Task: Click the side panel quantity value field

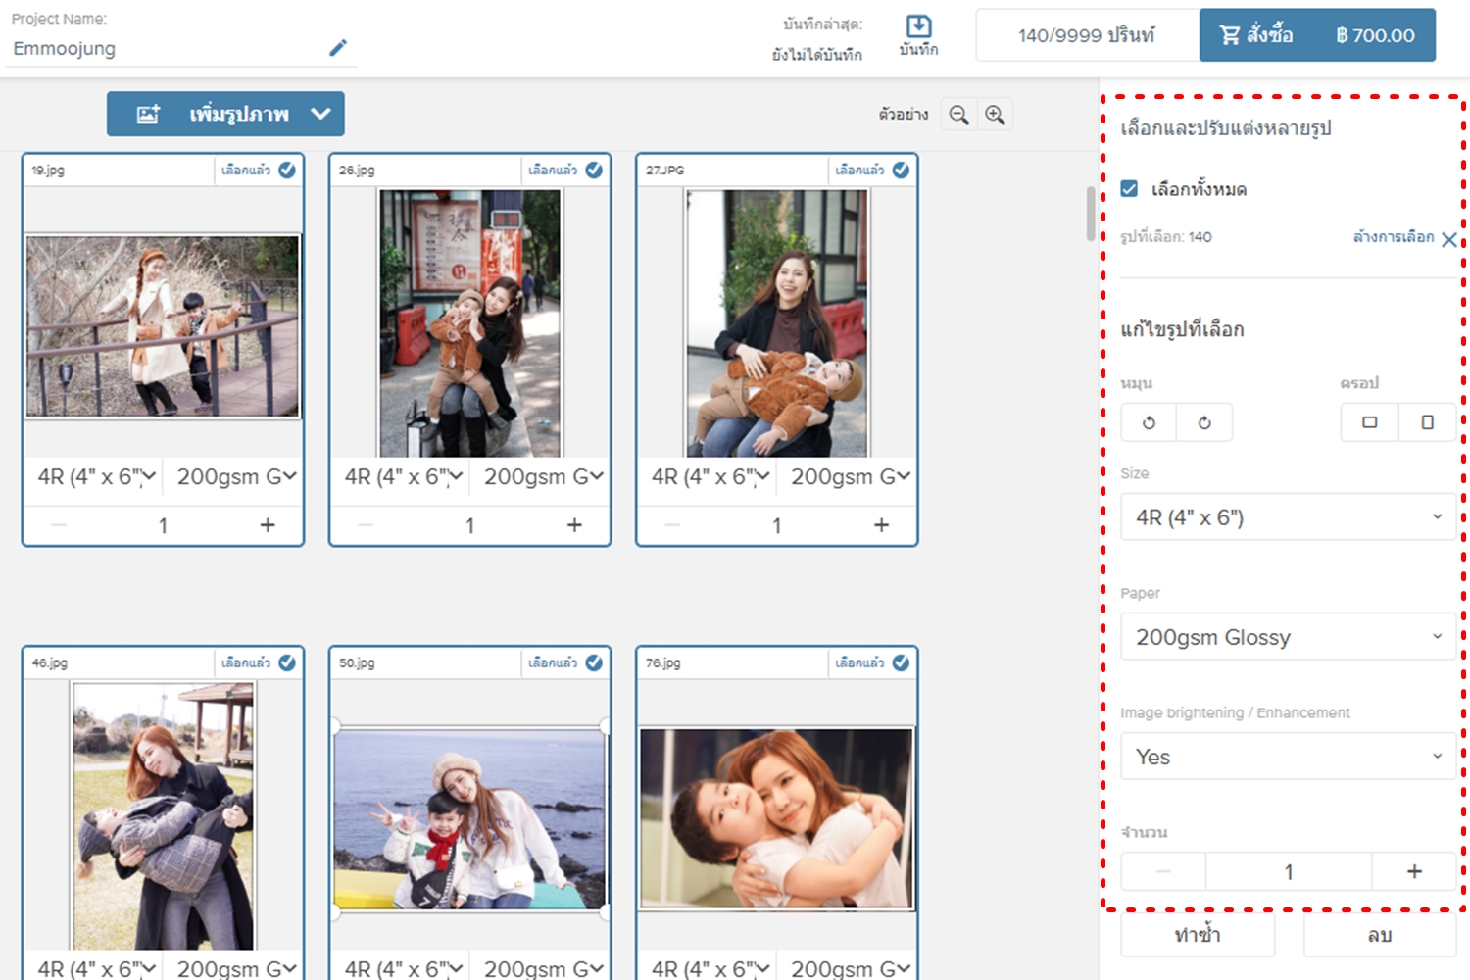Action: 1289,871
